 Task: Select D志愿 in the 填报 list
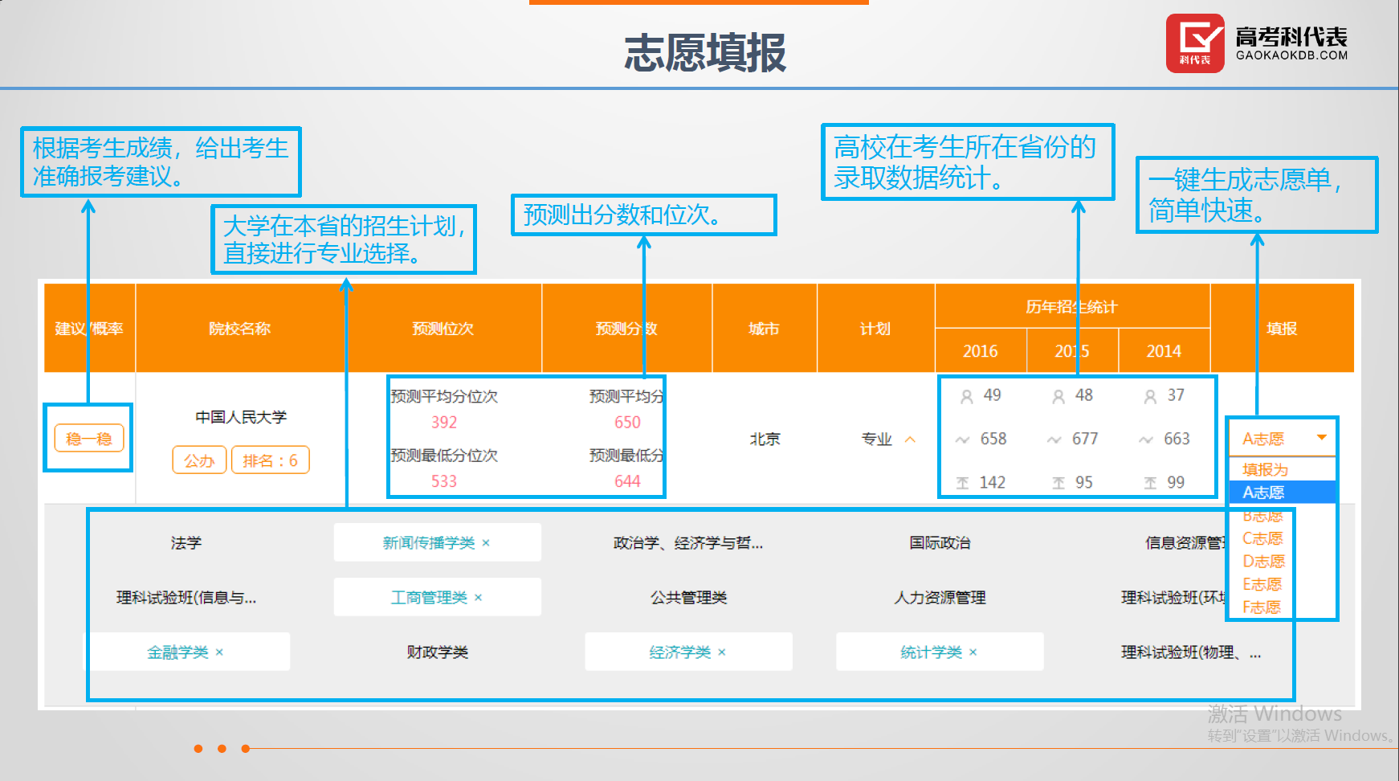click(x=1263, y=561)
